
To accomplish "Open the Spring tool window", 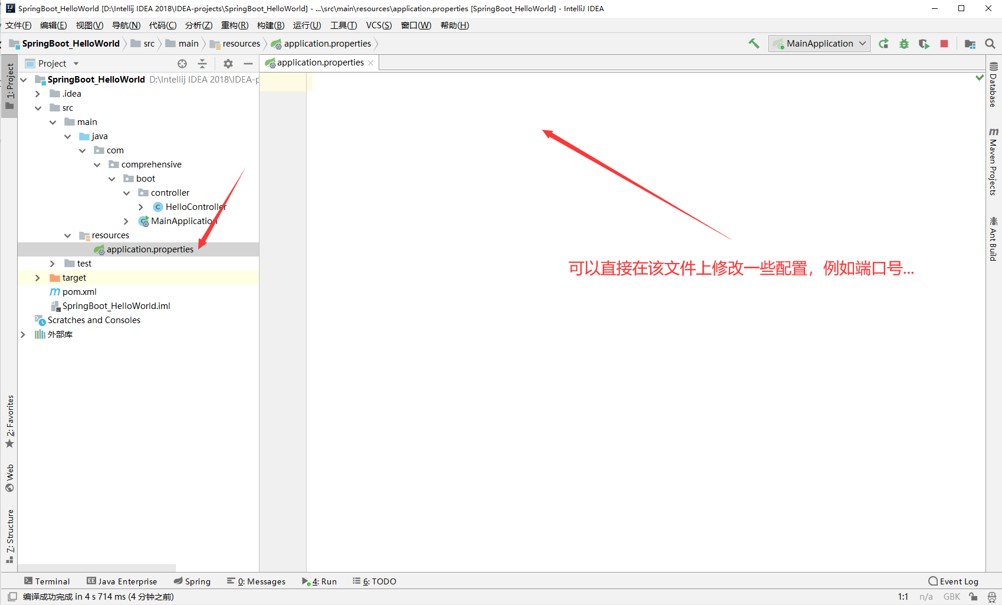I will coord(192,581).
